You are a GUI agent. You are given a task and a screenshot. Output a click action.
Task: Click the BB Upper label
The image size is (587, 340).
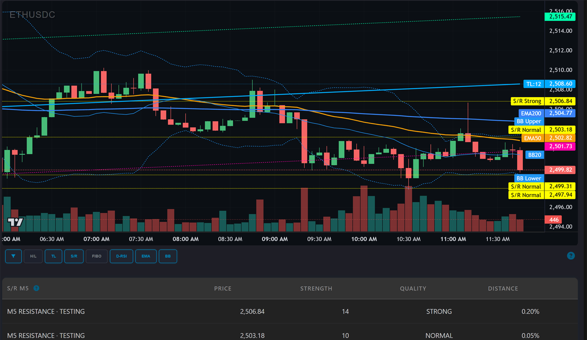point(529,121)
